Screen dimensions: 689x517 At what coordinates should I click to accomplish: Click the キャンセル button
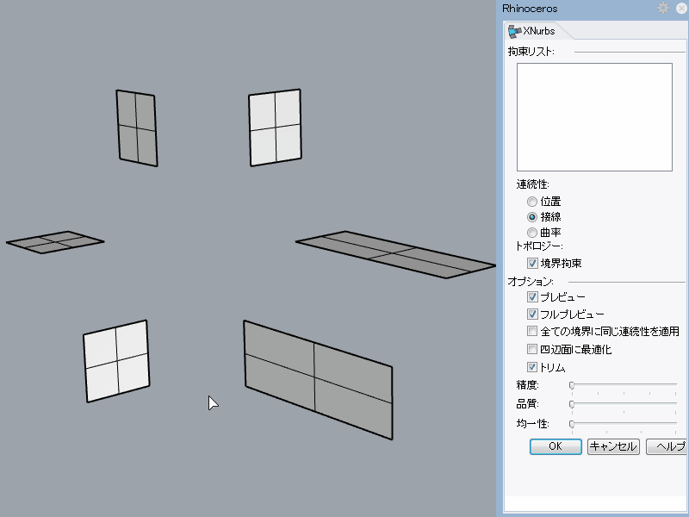(x=613, y=446)
